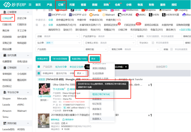This screenshot has width=191, height=132.
Task: Click the 批量采购(1688) button
Action: (79, 59)
